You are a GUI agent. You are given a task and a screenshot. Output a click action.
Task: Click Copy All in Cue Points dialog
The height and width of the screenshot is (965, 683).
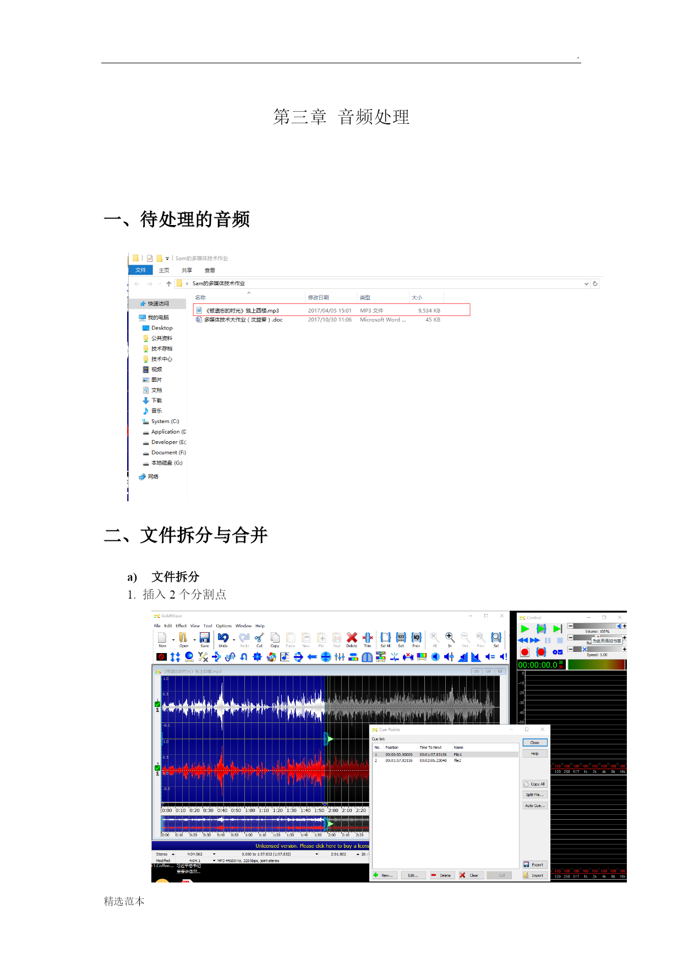click(x=534, y=784)
